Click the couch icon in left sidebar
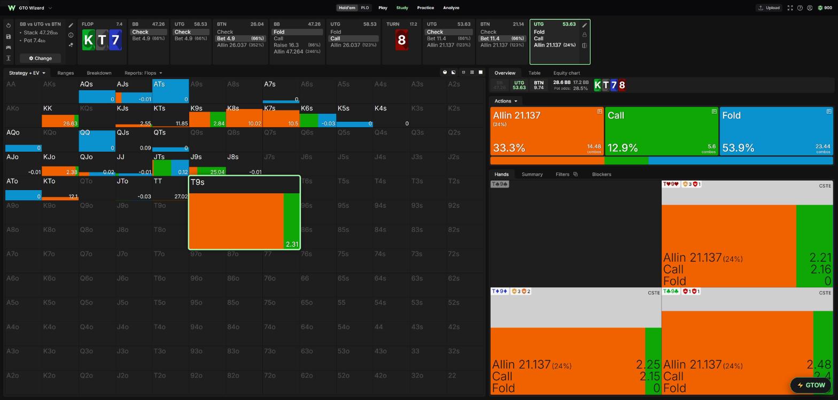 tap(9, 48)
